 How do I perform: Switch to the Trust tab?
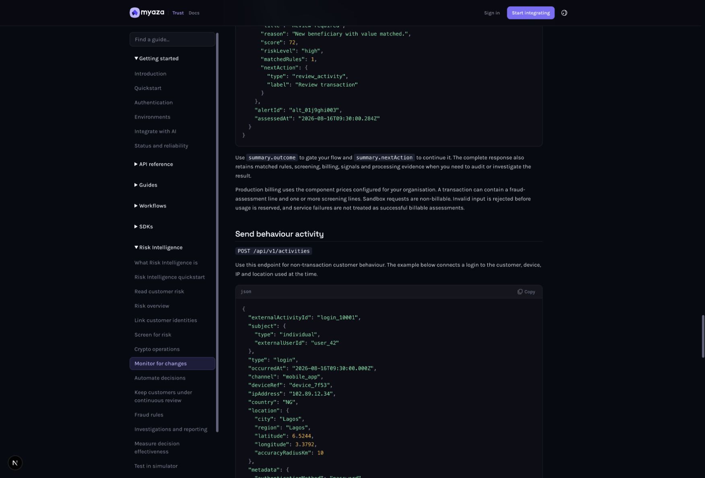(x=178, y=13)
